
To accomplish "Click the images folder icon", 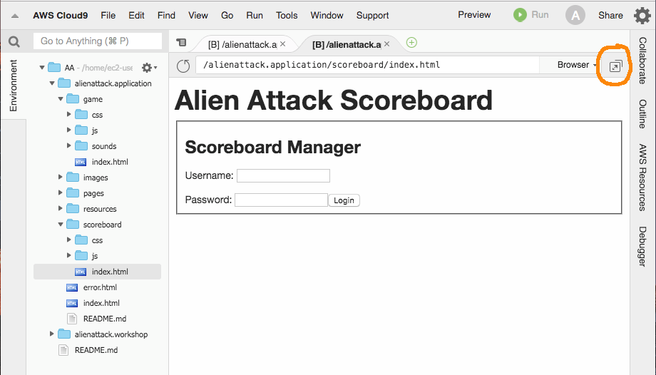I will tap(73, 177).
